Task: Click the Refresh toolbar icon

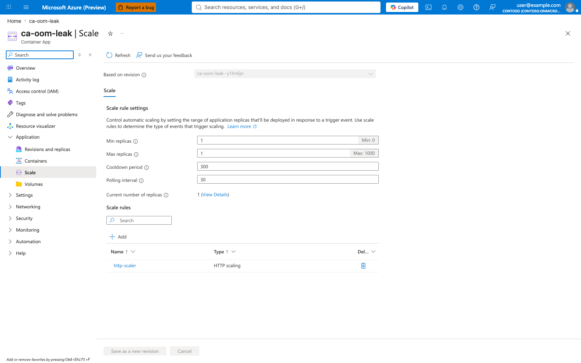Action: 109,55
